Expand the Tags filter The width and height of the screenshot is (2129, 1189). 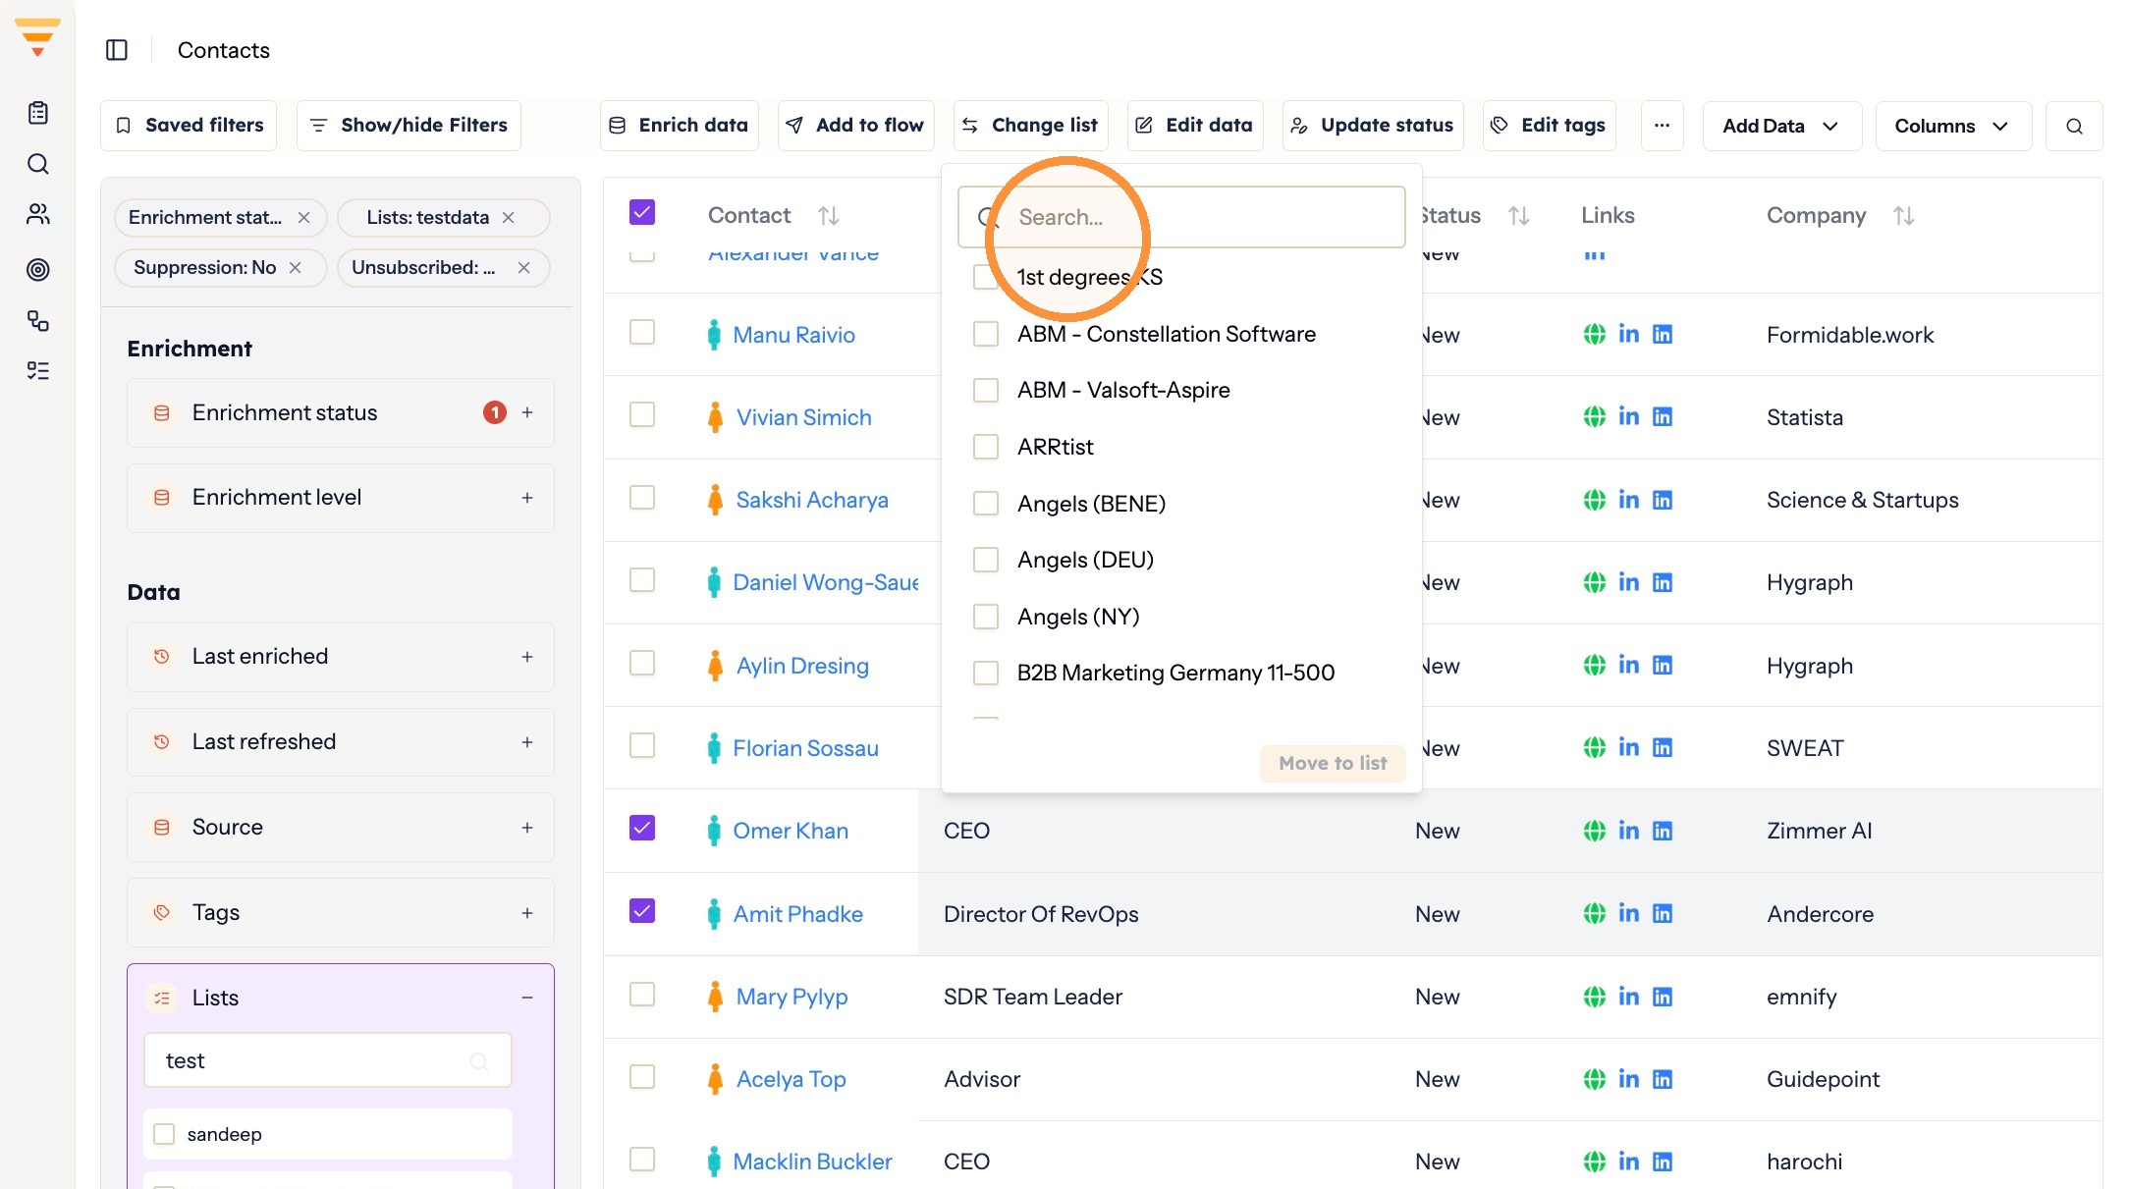[x=527, y=913]
